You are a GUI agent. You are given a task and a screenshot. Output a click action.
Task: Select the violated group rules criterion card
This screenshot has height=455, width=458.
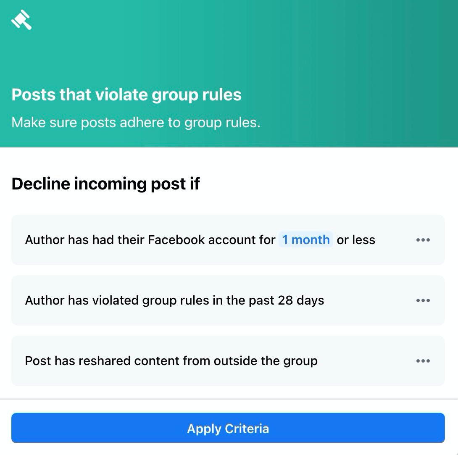point(228,300)
